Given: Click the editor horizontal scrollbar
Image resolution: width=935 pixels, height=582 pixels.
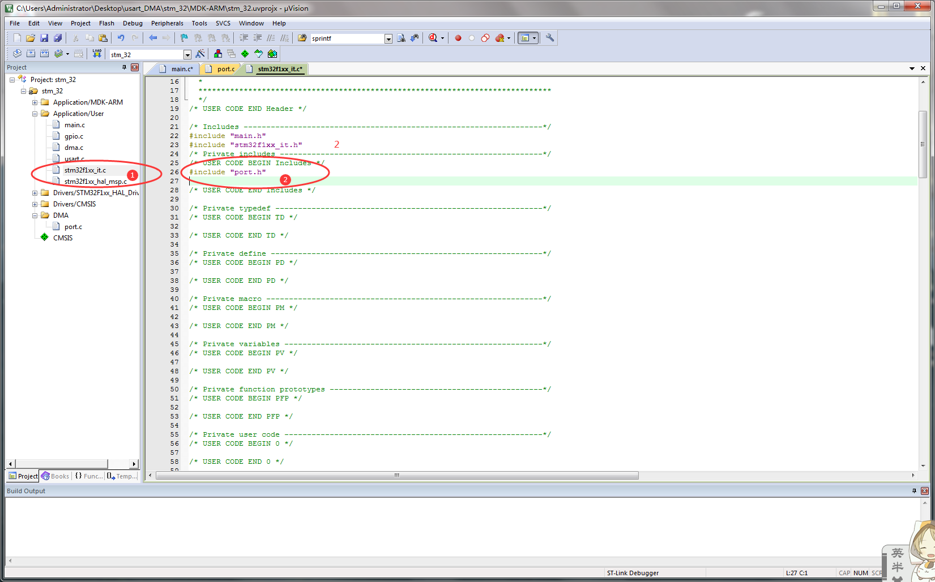Looking at the screenshot, I should pyautogui.click(x=397, y=475).
